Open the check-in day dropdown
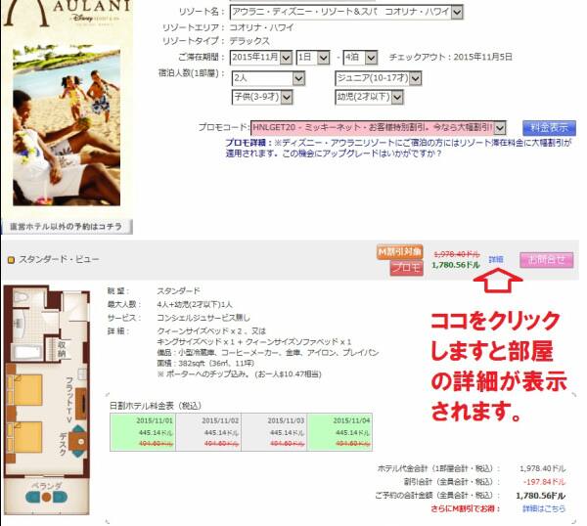Screen dimensions: 587x526 (311, 58)
